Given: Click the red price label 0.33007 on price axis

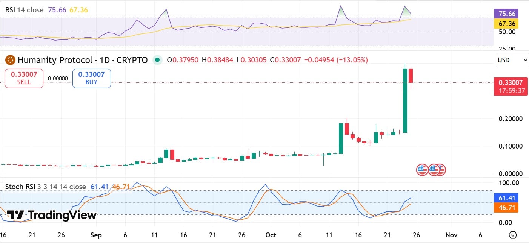Looking at the screenshot, I should (x=511, y=83).
